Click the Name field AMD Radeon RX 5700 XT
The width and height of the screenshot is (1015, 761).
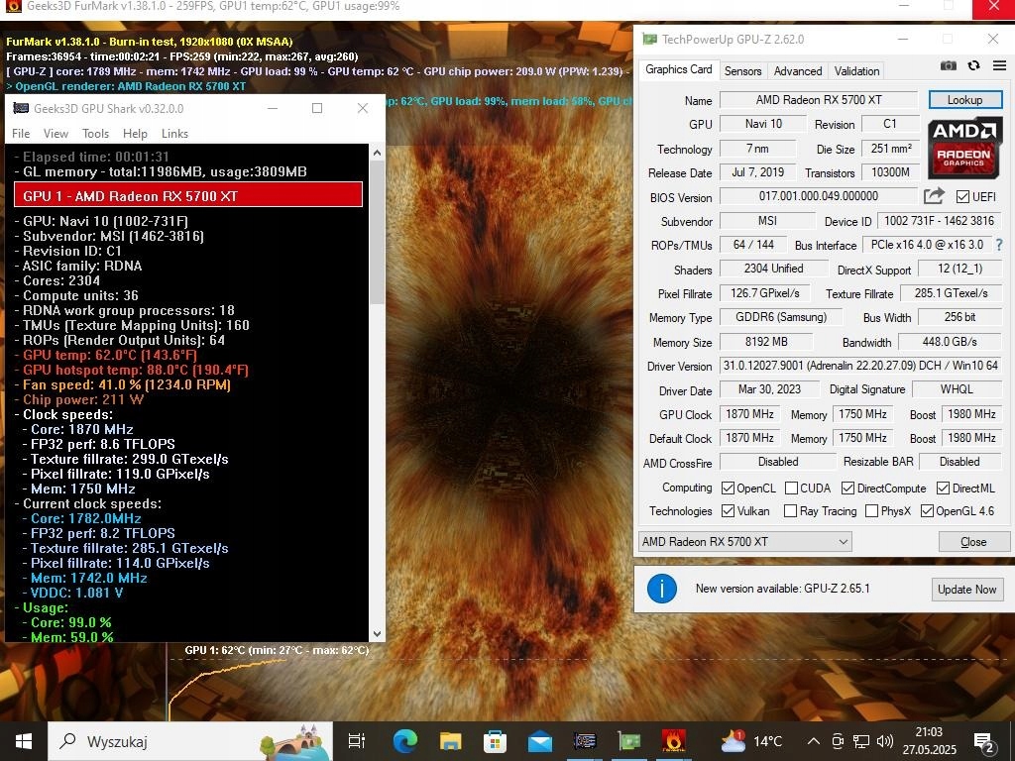[818, 100]
